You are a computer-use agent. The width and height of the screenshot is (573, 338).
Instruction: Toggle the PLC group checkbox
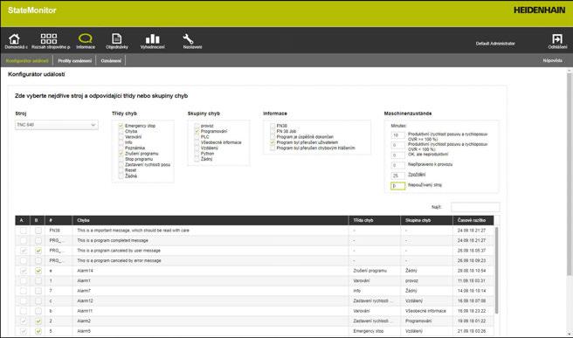pyautogui.click(x=197, y=136)
